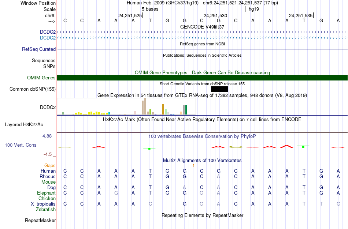Select the dark green OMIM Genes bar
This screenshot has width=348, height=229.
[203, 78]
